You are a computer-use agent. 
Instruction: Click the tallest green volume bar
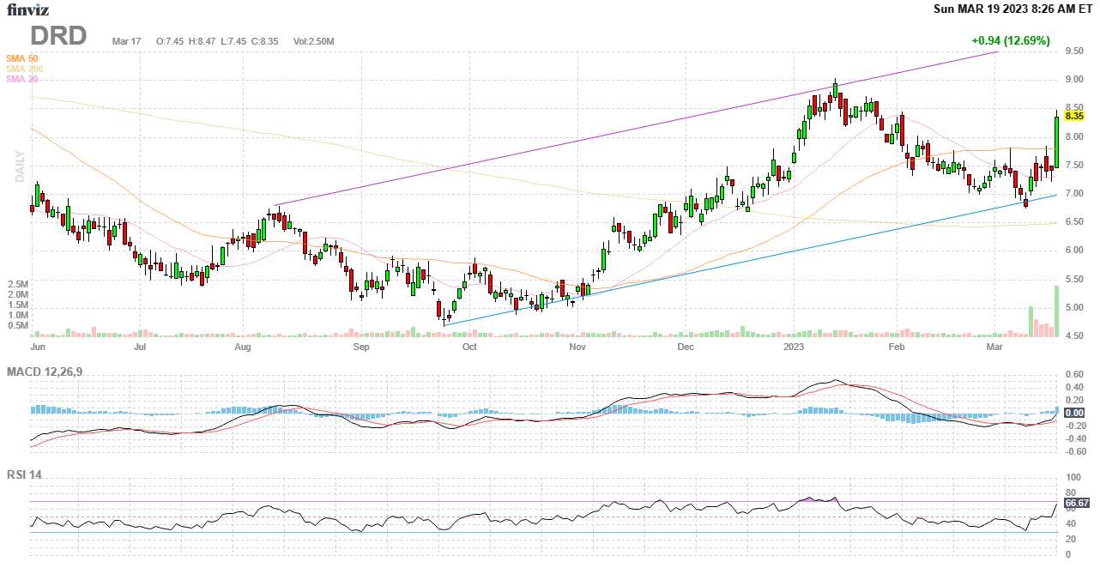click(1056, 311)
